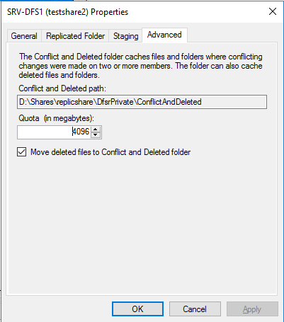
Task: Increase quota with the up spinner arrow
Action: coord(96,130)
